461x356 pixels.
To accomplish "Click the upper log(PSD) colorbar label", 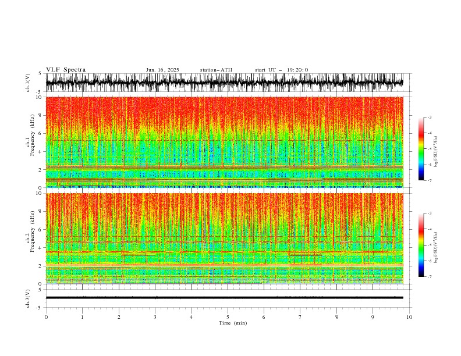I will point(436,152).
